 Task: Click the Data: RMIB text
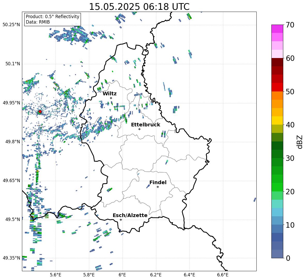tap(38, 22)
